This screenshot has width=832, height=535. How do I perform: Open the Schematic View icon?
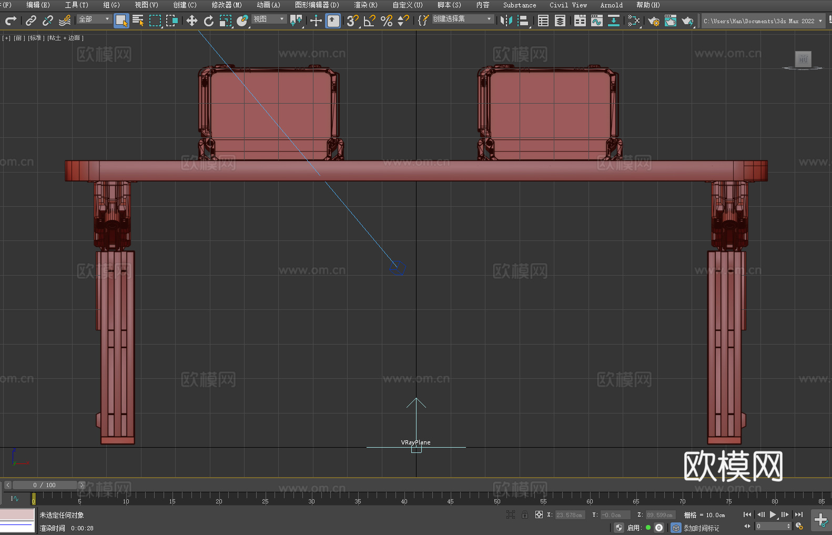614,21
